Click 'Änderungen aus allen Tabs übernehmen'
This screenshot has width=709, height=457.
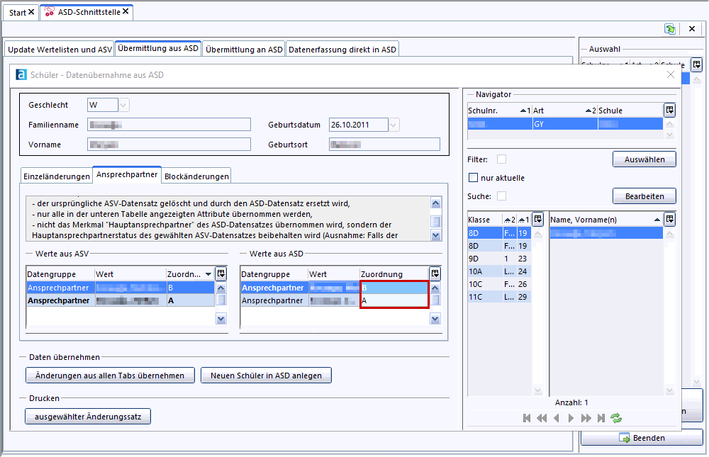pos(109,376)
